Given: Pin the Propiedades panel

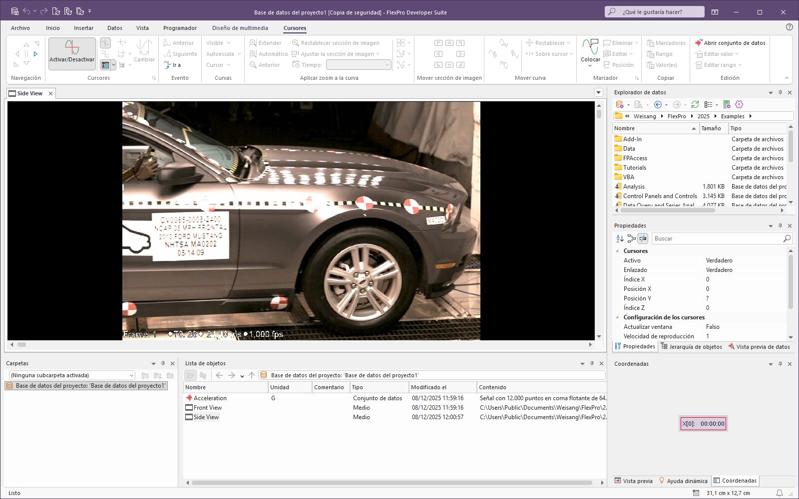Looking at the screenshot, I should click(780, 226).
